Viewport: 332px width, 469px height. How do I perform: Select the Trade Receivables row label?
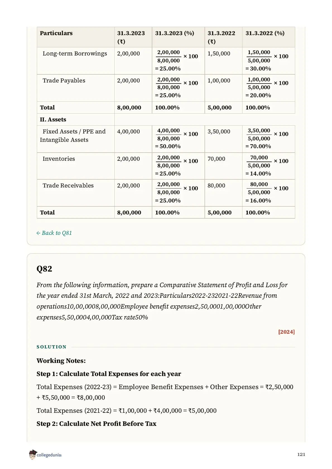(x=68, y=185)
